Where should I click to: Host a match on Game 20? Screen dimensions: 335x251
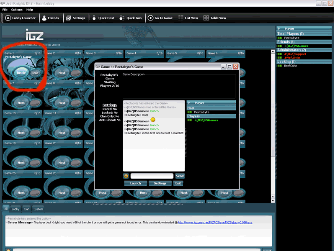[62, 163]
